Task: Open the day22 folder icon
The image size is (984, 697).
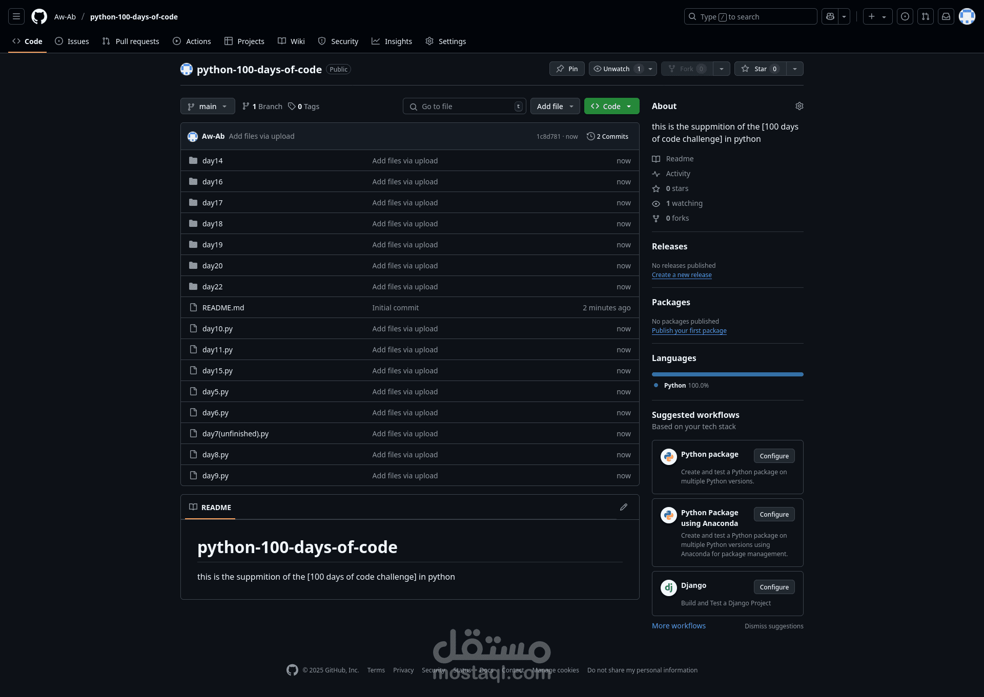Action: (193, 286)
